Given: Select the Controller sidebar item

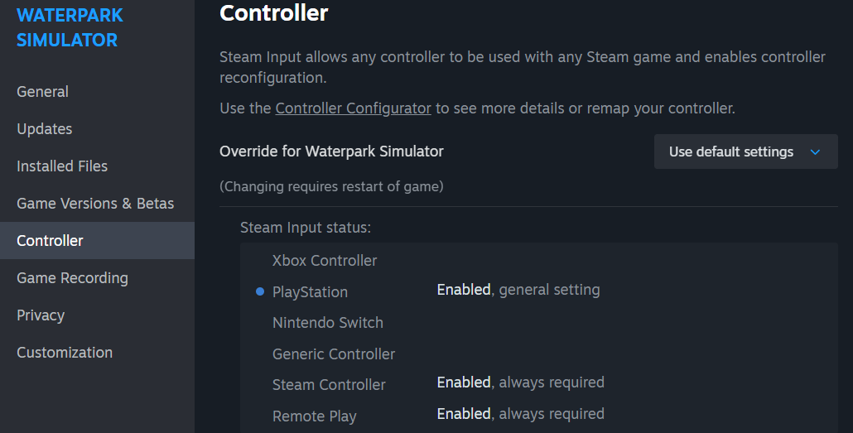Looking at the screenshot, I should click(50, 241).
